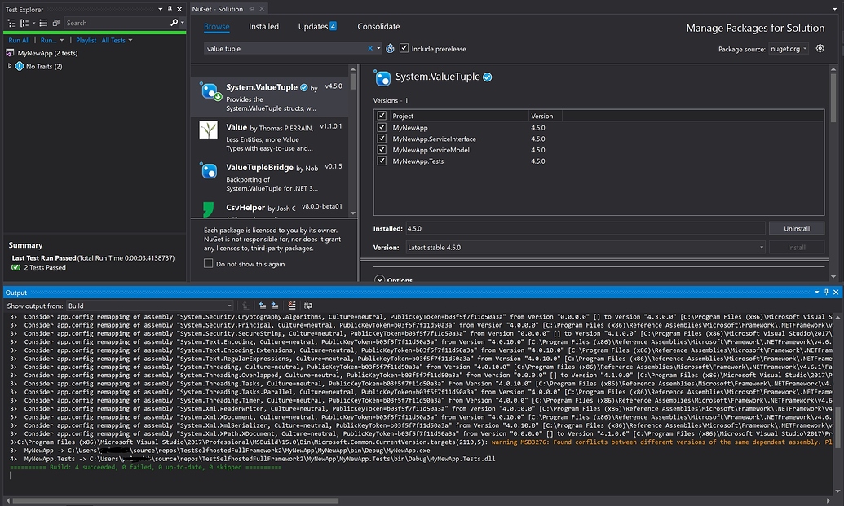
Task: Click the ValueTupleBridge package icon
Action: coord(208,170)
